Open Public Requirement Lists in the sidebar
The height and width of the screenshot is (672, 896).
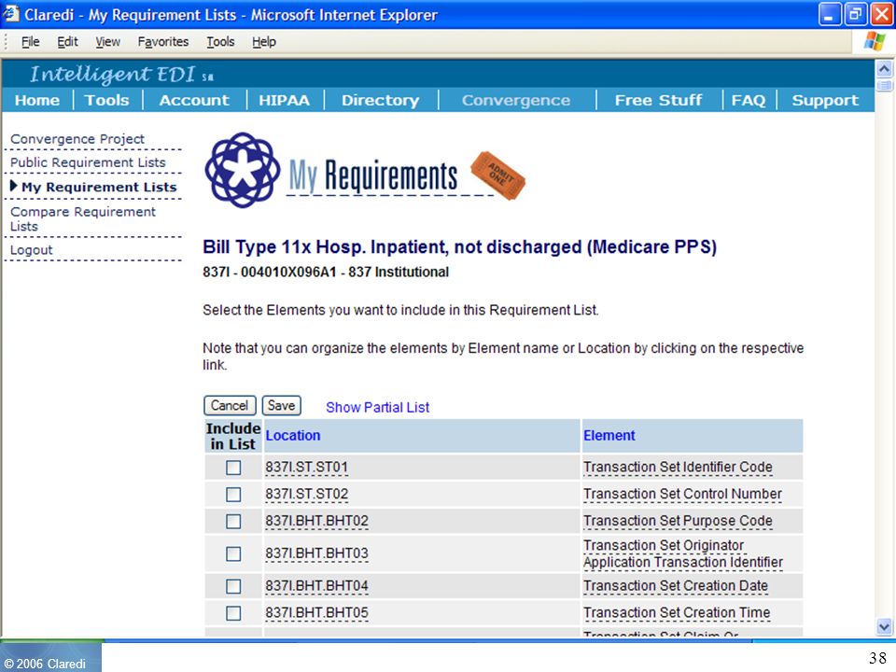[x=88, y=162]
